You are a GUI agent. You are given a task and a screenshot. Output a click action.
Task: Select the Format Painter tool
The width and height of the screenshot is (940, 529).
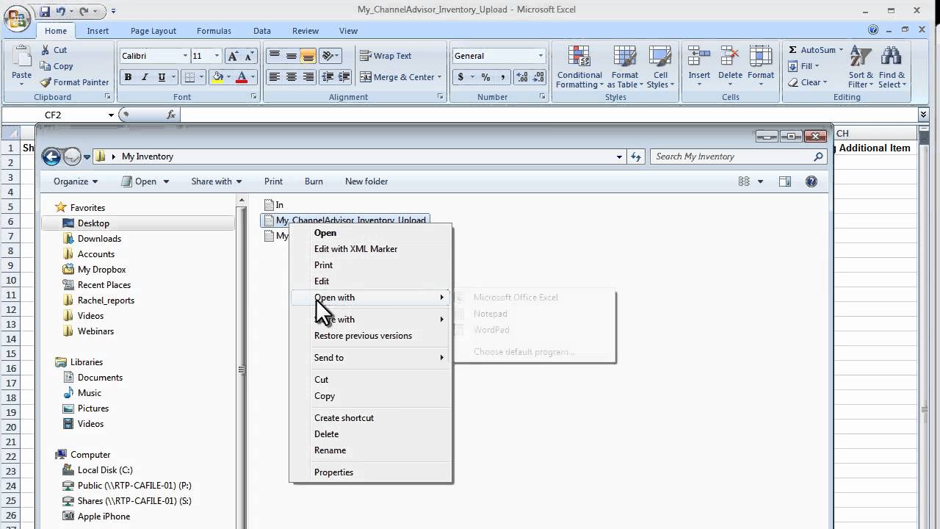(x=74, y=82)
